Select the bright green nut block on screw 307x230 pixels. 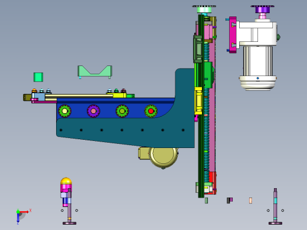tap(208, 75)
